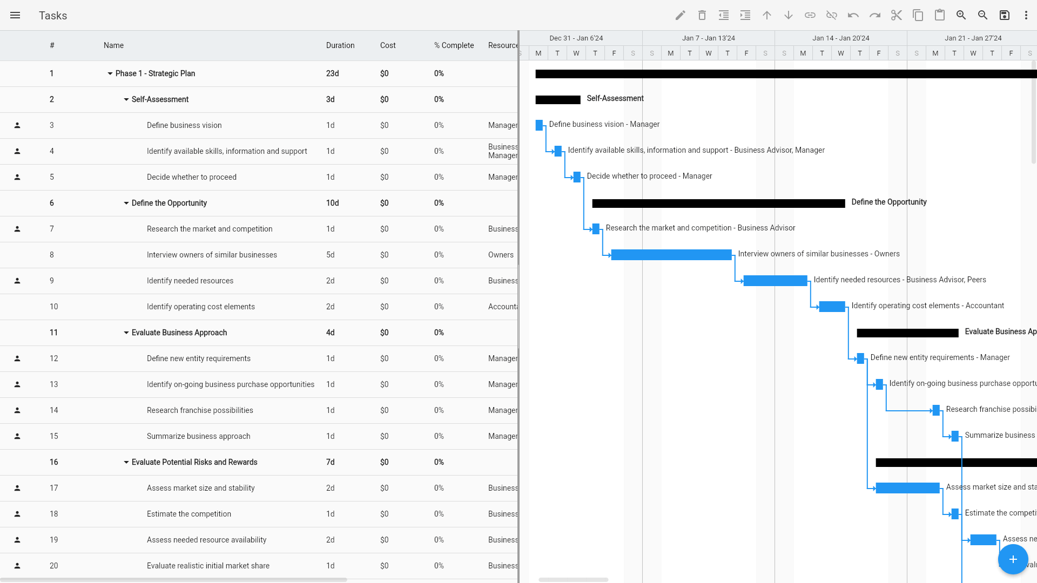Click the Interview owners Gantt bar

point(671,255)
